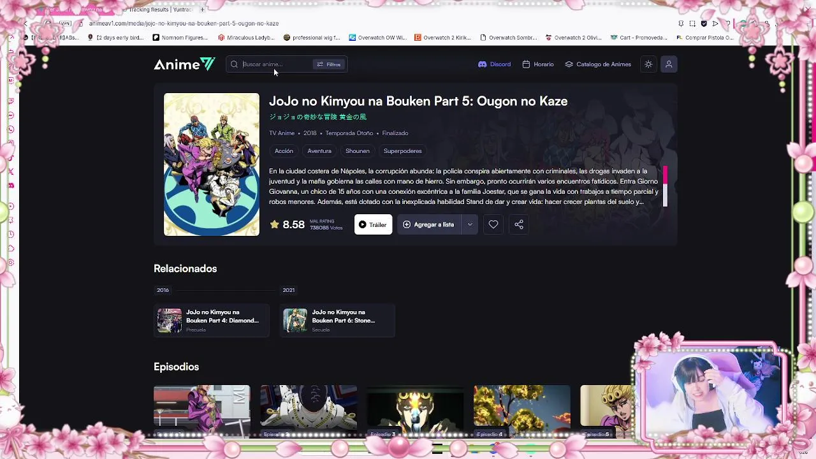
Task: Open a new browser tab with plus
Action: [203, 10]
